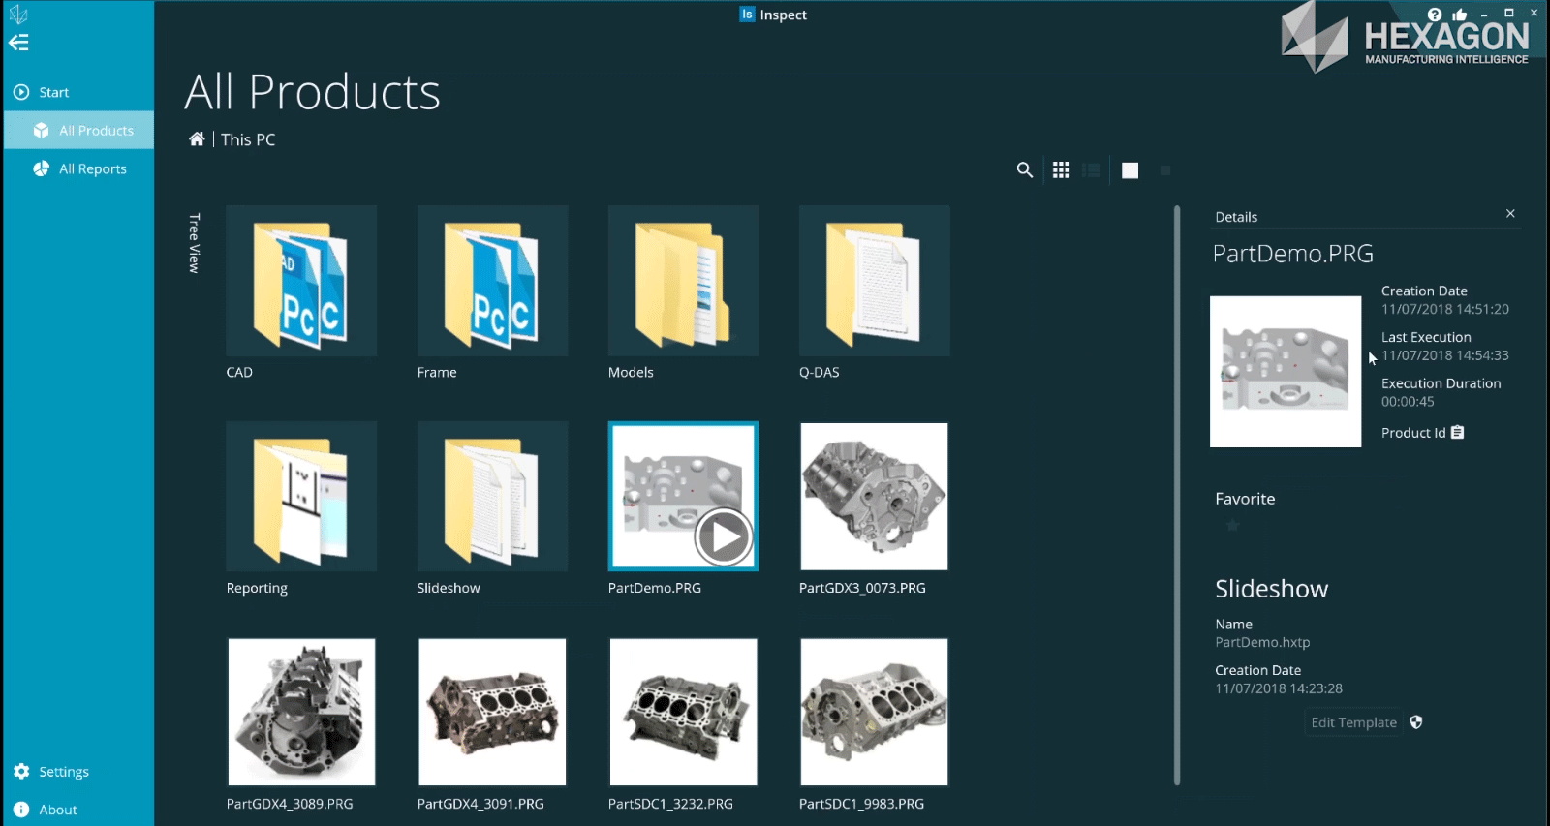Screen dimensions: 1550x826
Task: Switch to grid tile view
Action: 1061,170
